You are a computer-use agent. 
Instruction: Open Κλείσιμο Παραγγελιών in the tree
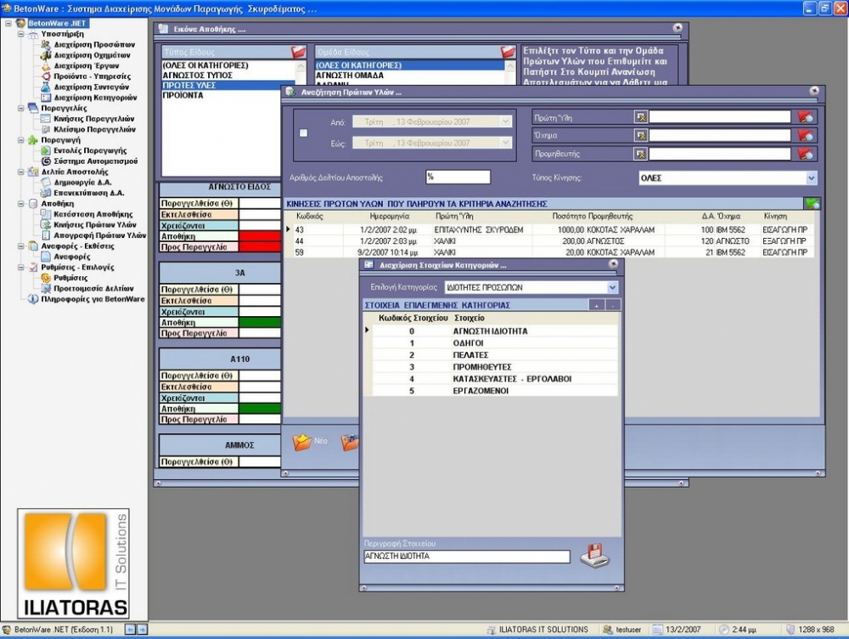click(x=95, y=129)
